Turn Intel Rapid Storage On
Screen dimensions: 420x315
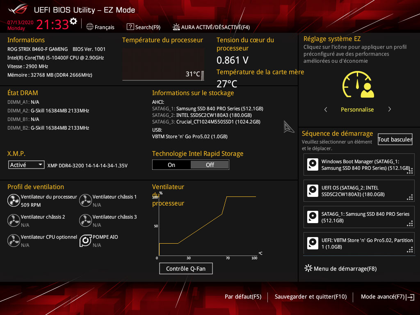(x=171, y=165)
